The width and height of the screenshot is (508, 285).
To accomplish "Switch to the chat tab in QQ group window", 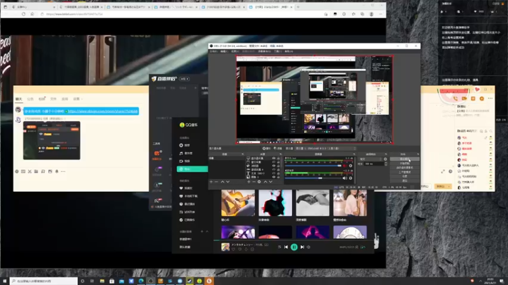I will coord(19,99).
